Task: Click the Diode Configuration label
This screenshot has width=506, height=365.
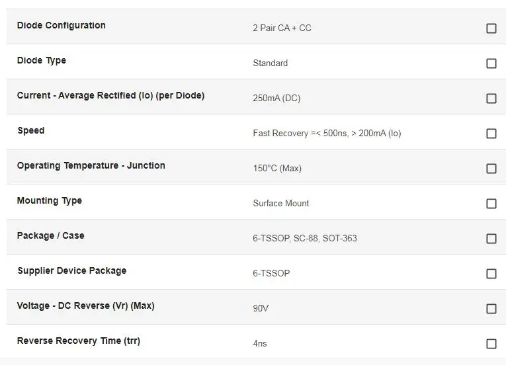Action: (62, 25)
